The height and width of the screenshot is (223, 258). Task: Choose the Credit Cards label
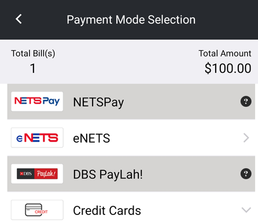(107, 210)
